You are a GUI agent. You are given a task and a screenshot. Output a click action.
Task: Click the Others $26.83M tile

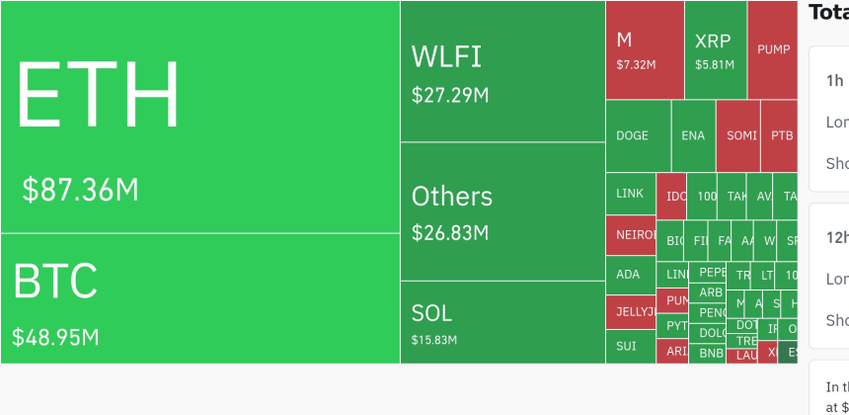[502, 211]
